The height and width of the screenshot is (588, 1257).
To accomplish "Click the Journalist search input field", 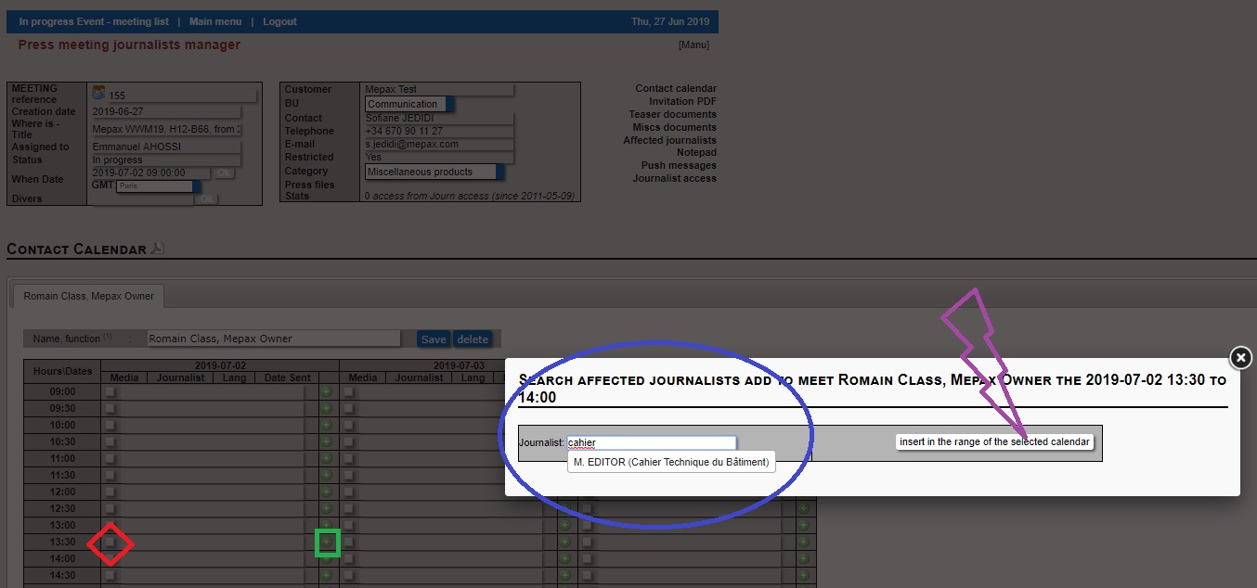I will 651,443.
